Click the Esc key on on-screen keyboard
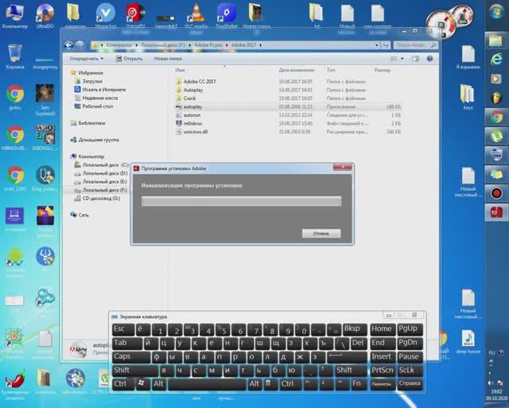The height and width of the screenshot is (408, 509). click(x=123, y=329)
